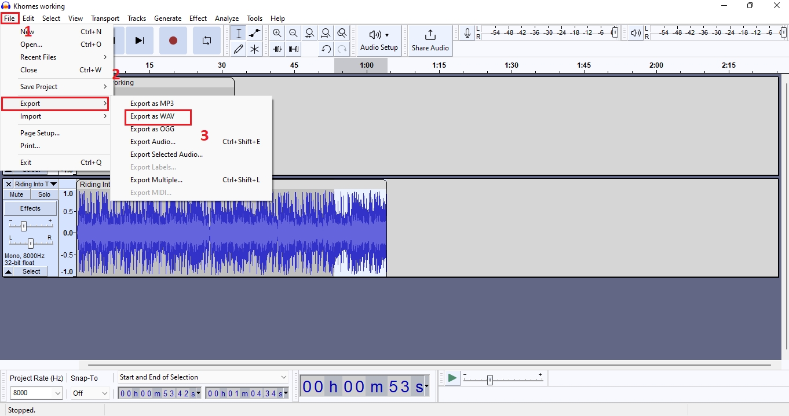Skip to end with the transport button

click(139, 41)
